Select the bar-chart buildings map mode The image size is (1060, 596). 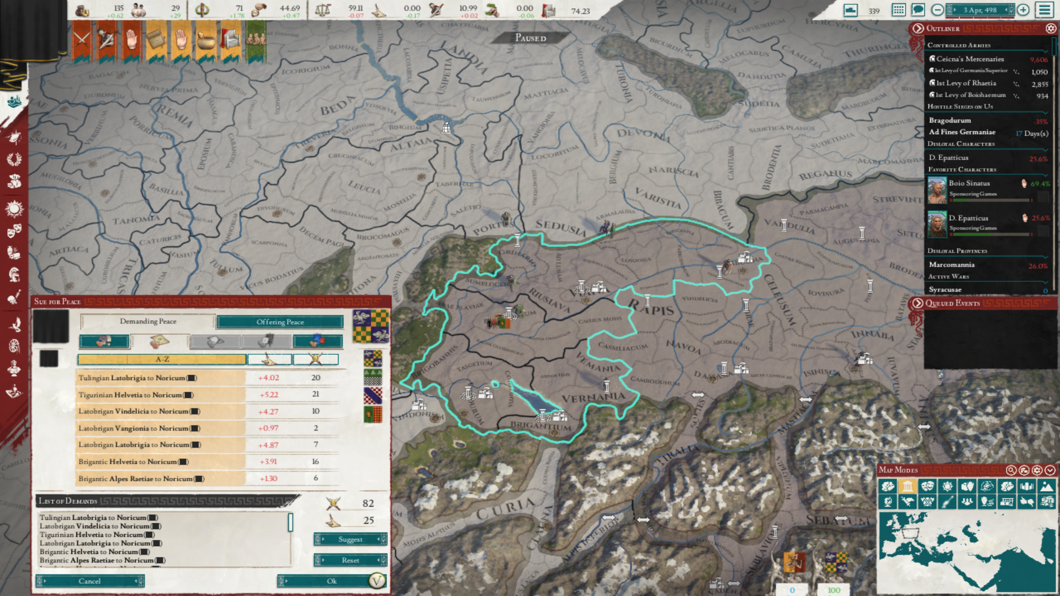pyautogui.click(x=1027, y=486)
